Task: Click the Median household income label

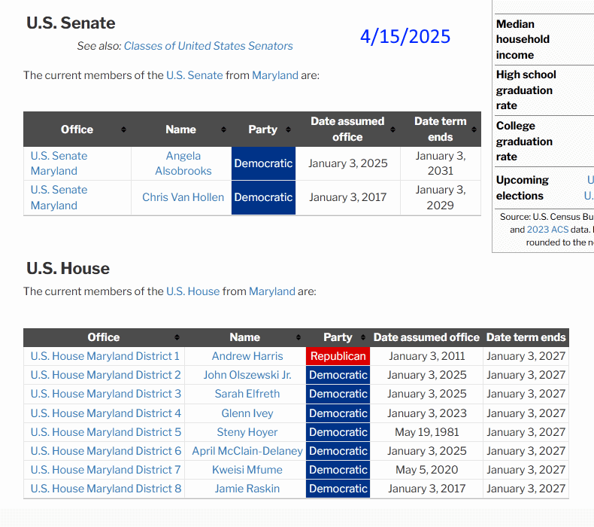Action: coord(523,39)
